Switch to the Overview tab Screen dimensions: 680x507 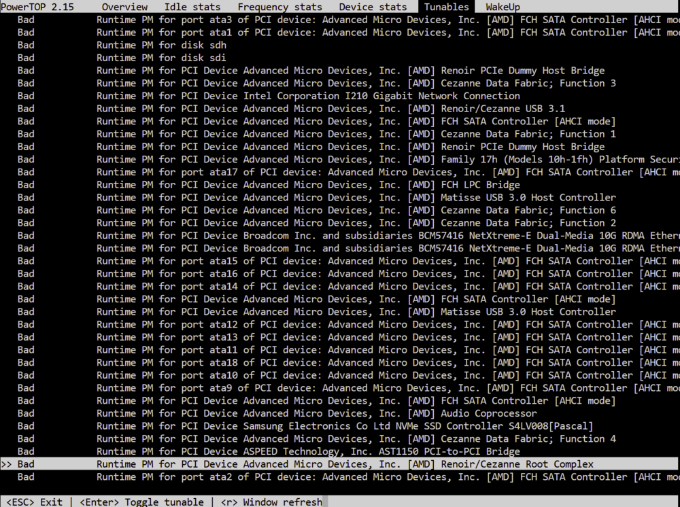coord(124,7)
